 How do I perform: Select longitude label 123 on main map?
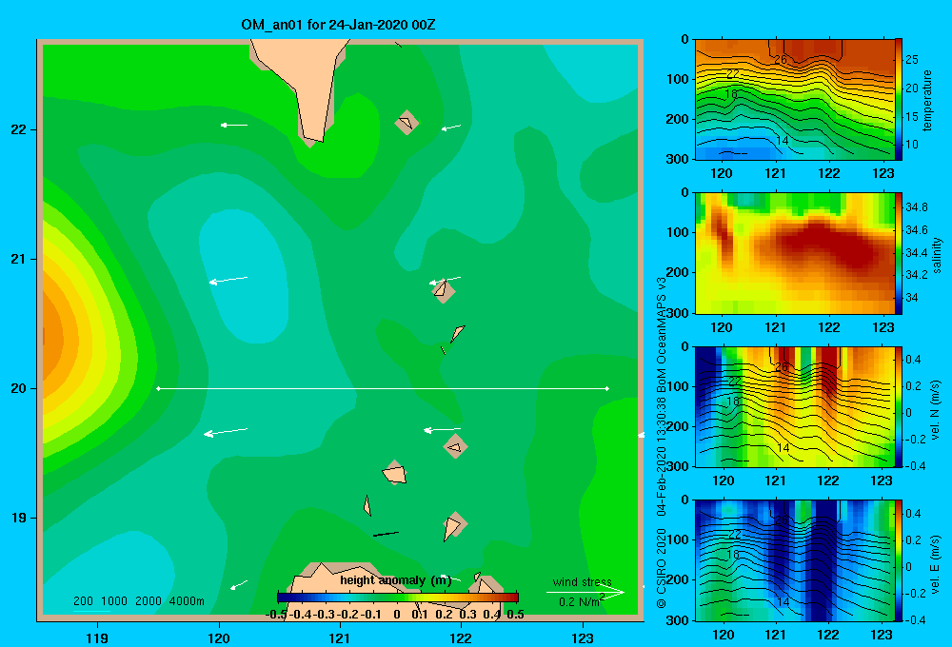tap(583, 637)
